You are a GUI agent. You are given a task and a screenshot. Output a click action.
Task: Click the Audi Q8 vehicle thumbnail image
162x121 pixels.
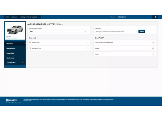click(15, 29)
